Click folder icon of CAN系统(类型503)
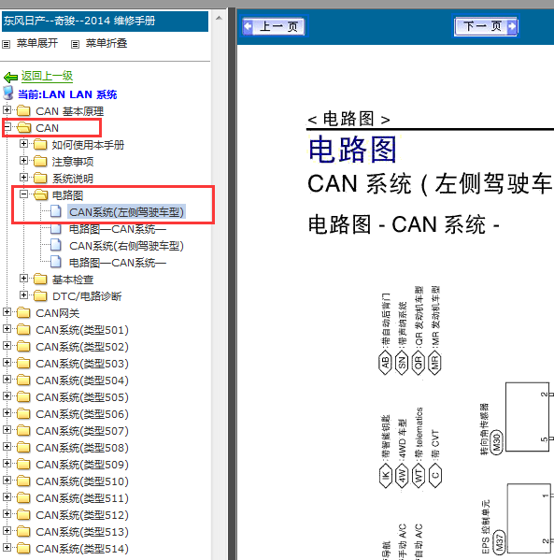The height and width of the screenshot is (560, 554). [24, 364]
